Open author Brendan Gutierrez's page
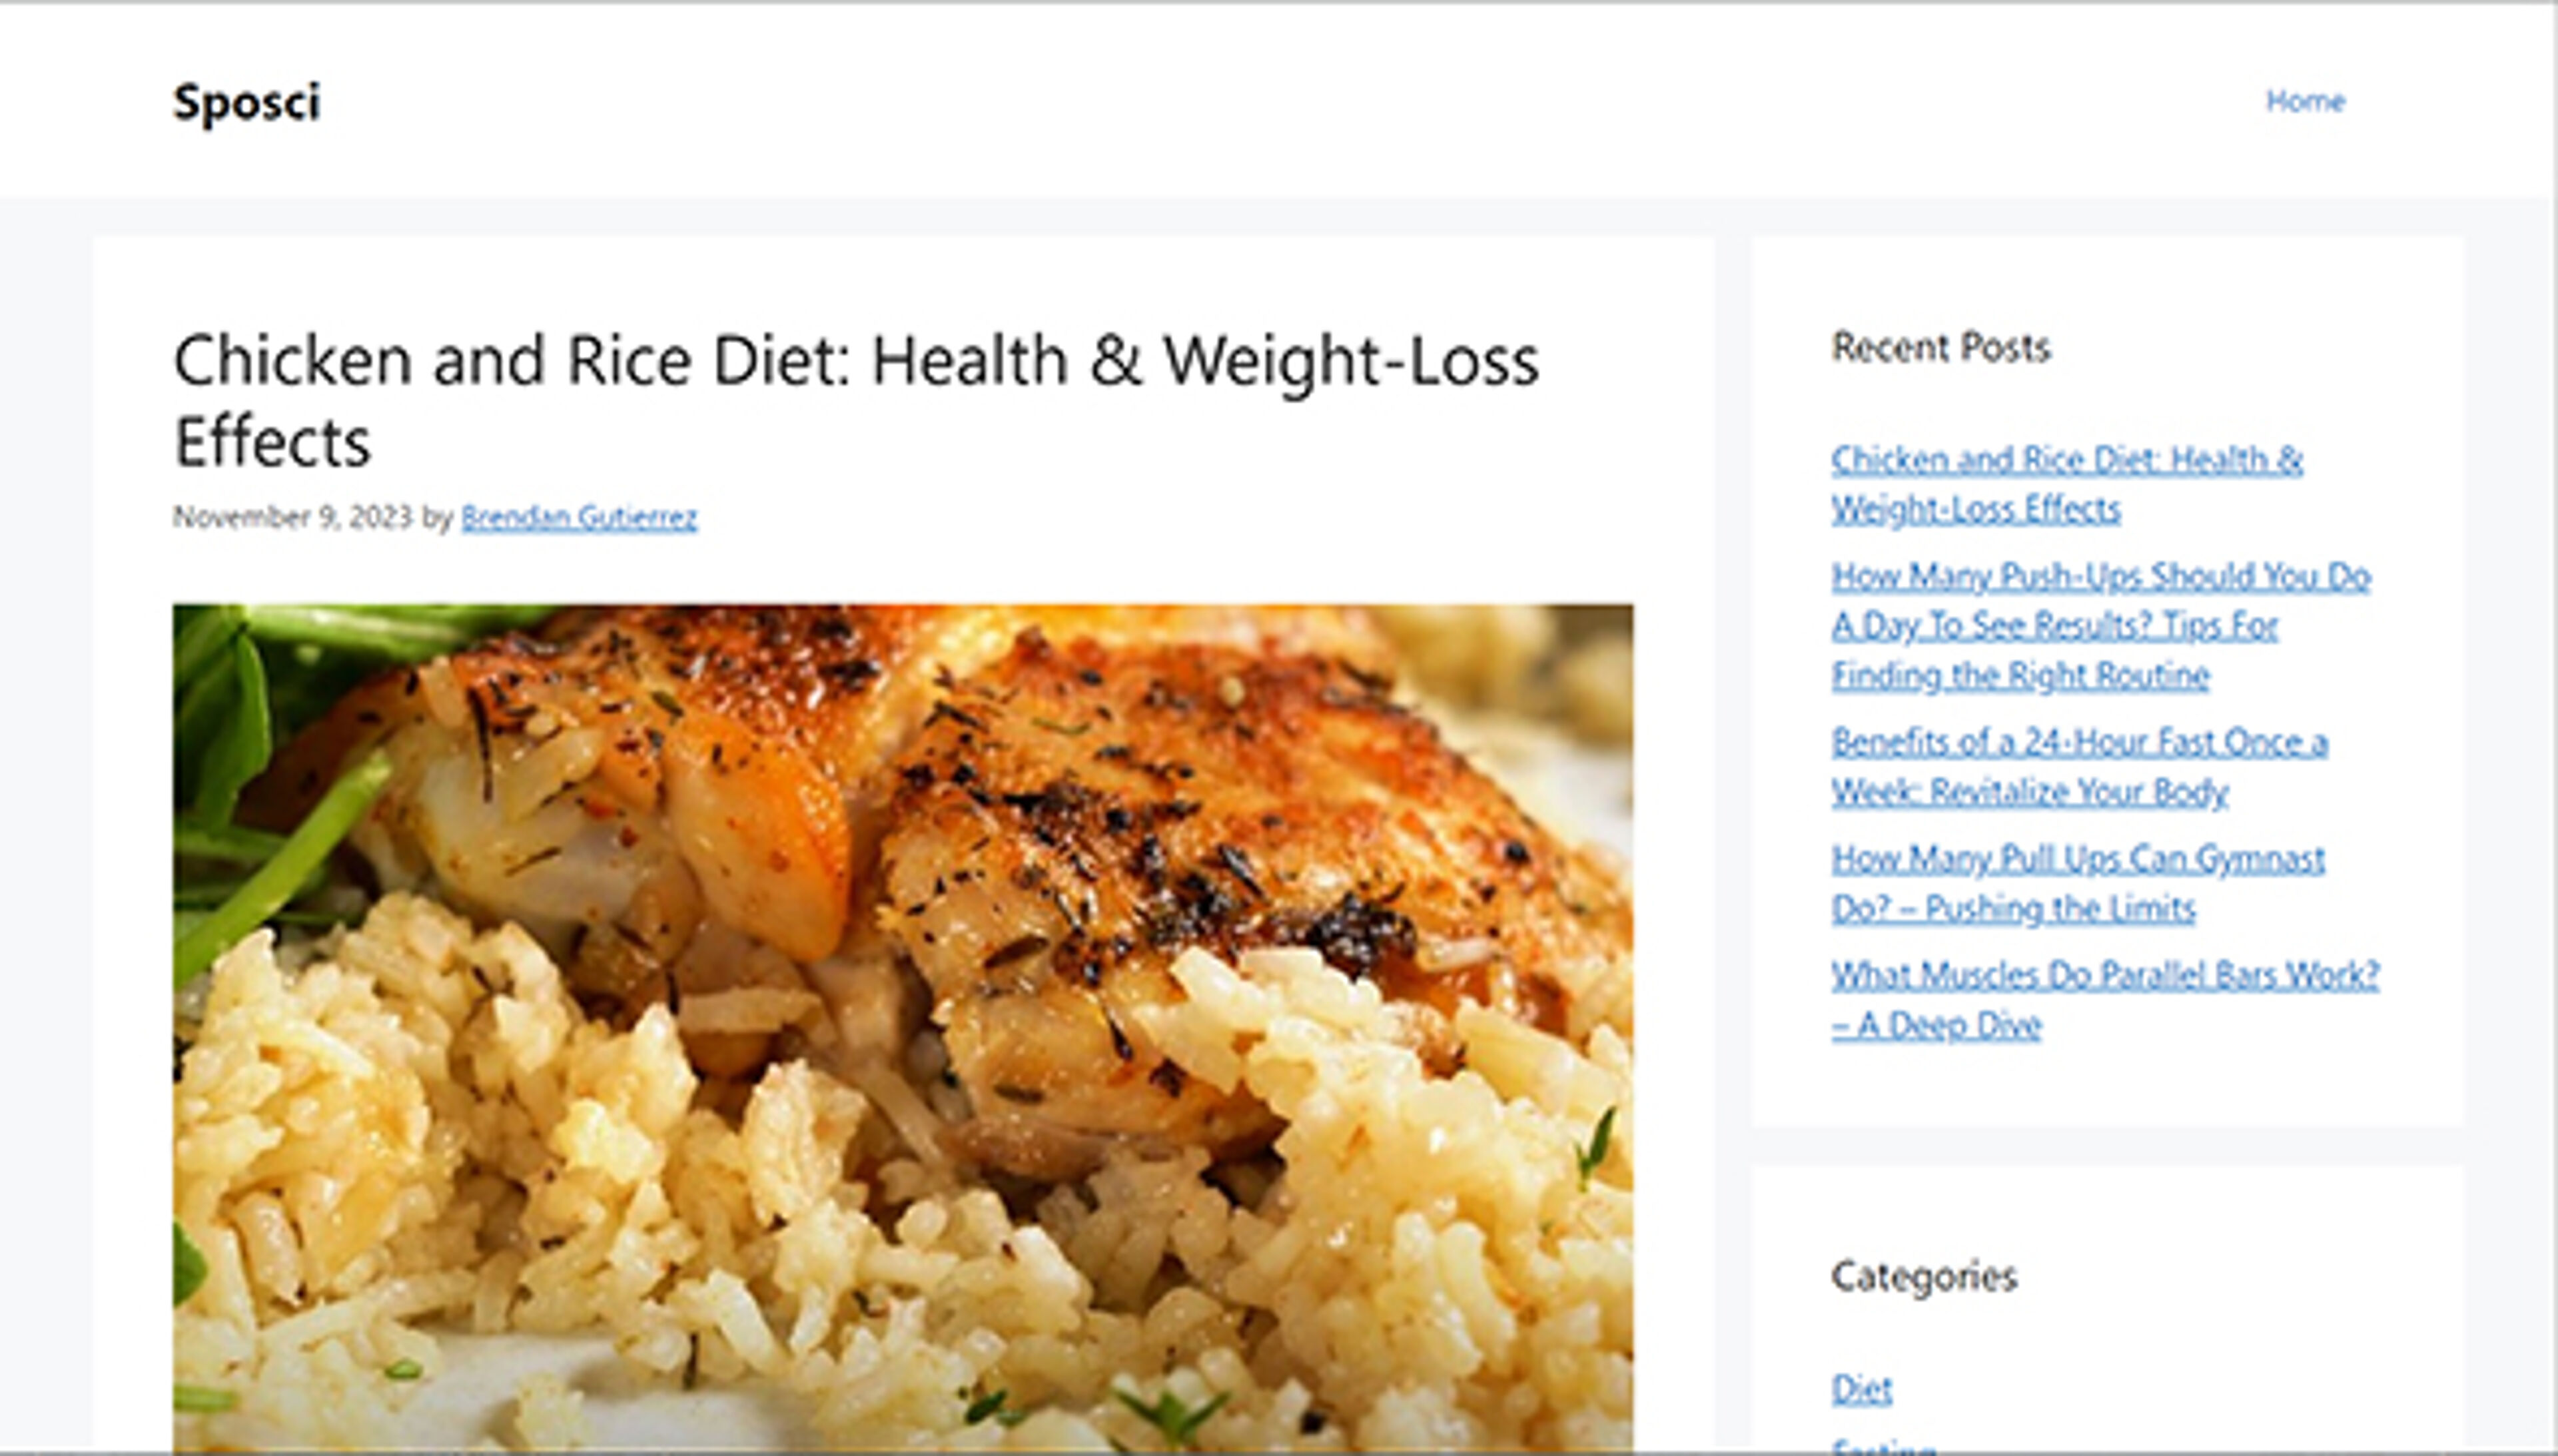Screen dimensions: 2558x1456 (x=579, y=517)
